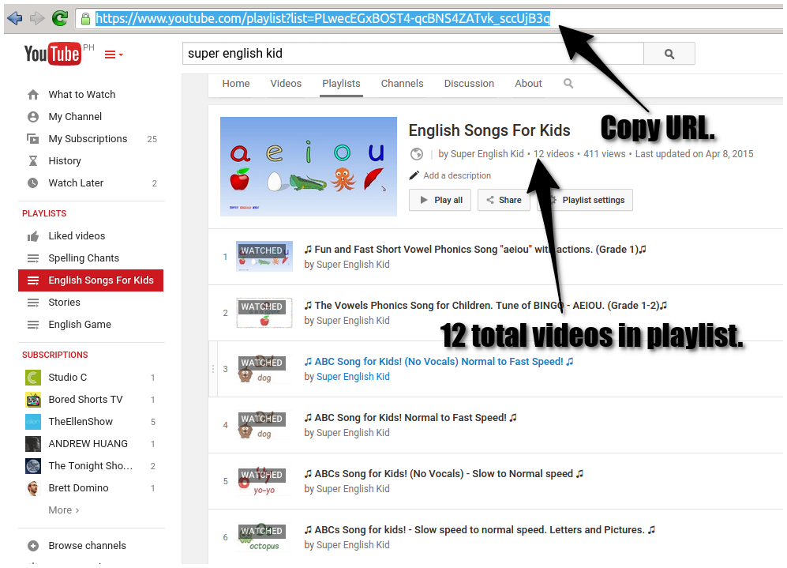The width and height of the screenshot is (787, 568).
Task: Switch to the About tab
Action: 528,84
